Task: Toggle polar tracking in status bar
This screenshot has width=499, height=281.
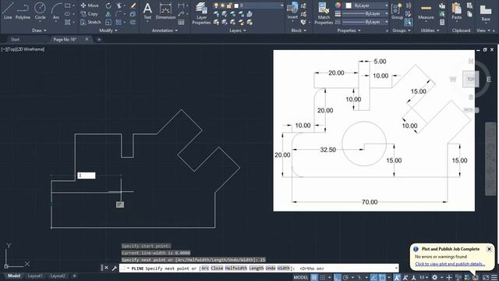Action: coord(345,278)
